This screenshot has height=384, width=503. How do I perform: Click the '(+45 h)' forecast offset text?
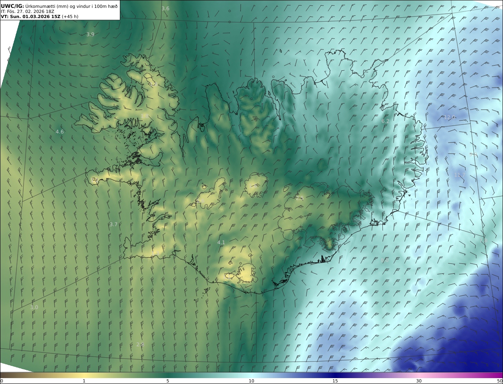pos(70,16)
